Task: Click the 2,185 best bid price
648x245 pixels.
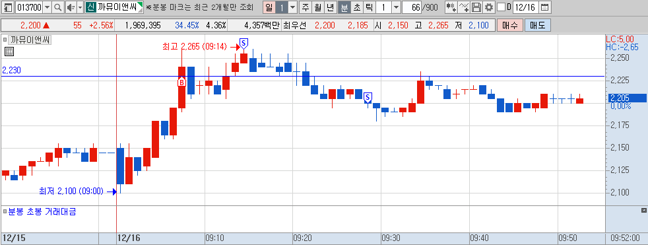Action: click(358, 25)
